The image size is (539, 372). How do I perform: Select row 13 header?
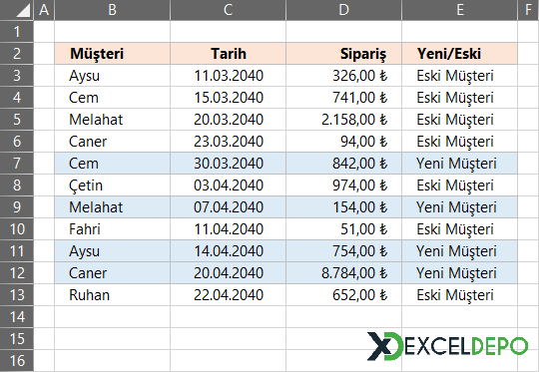point(17,295)
